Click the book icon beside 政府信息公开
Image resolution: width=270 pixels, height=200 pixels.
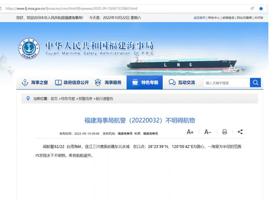(58, 83)
